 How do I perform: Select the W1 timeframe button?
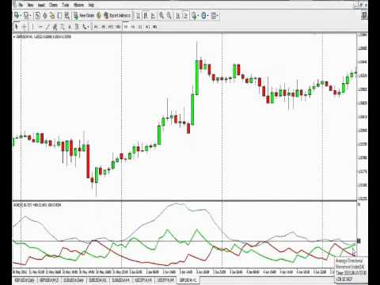[147, 27]
